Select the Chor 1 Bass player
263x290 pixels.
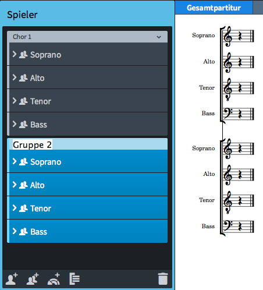[x=88, y=124]
